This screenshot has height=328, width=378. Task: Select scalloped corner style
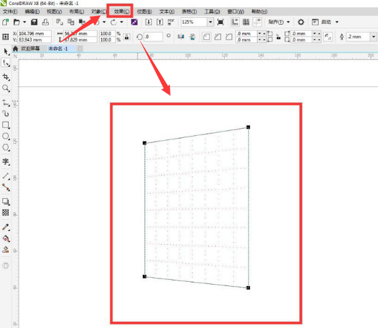217,37
